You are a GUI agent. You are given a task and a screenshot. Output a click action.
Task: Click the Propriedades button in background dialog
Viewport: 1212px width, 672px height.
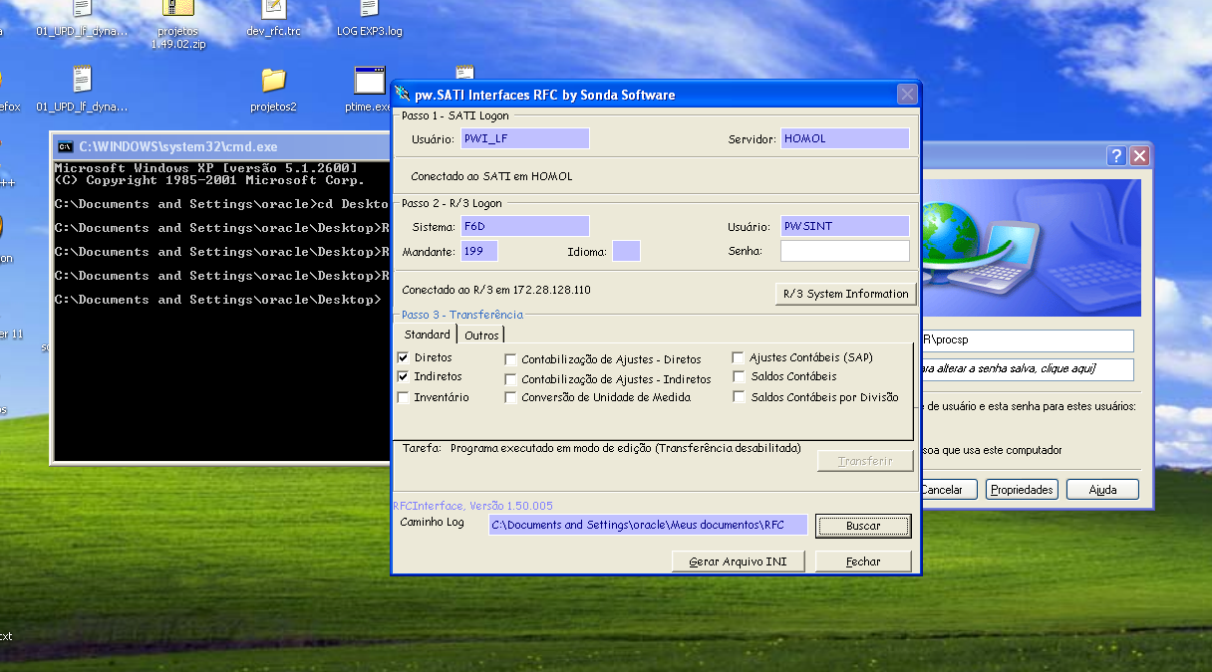point(1022,490)
